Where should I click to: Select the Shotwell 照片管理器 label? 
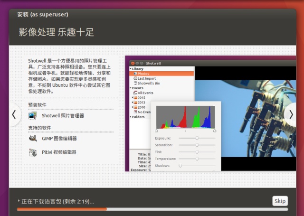coord(63,116)
